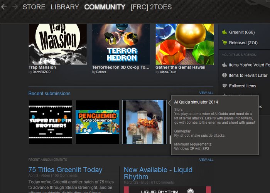Click the back navigation arrow
Image resolution: width=270 pixels, height=193 pixels.
click(4, 7)
